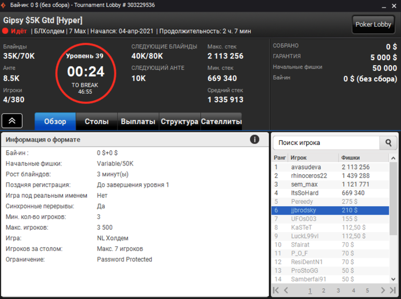Go to players page 4

(353, 291)
